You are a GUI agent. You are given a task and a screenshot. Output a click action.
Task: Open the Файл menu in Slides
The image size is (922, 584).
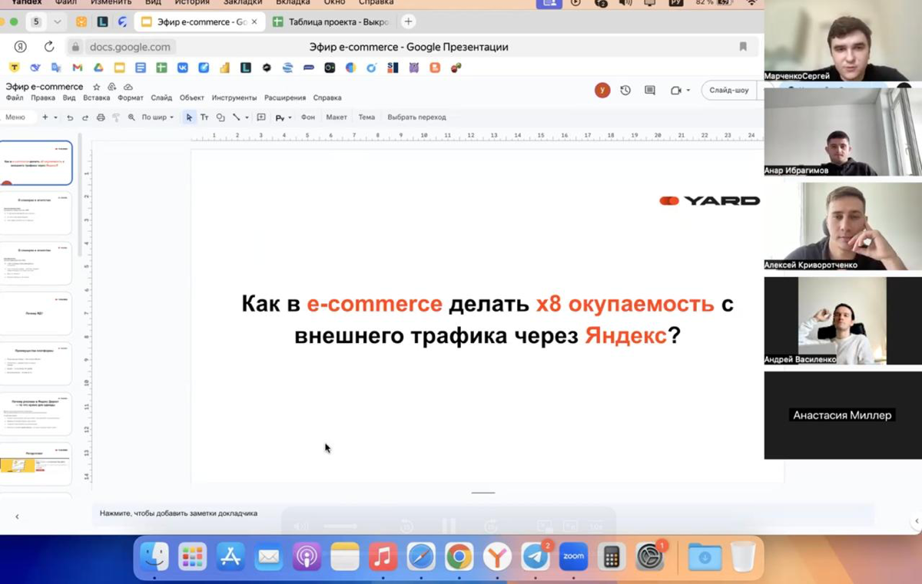[x=15, y=97]
